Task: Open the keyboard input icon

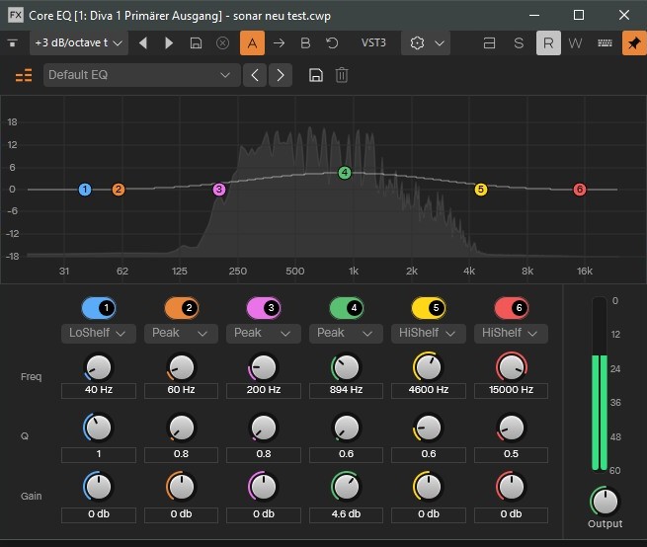Action: click(605, 43)
